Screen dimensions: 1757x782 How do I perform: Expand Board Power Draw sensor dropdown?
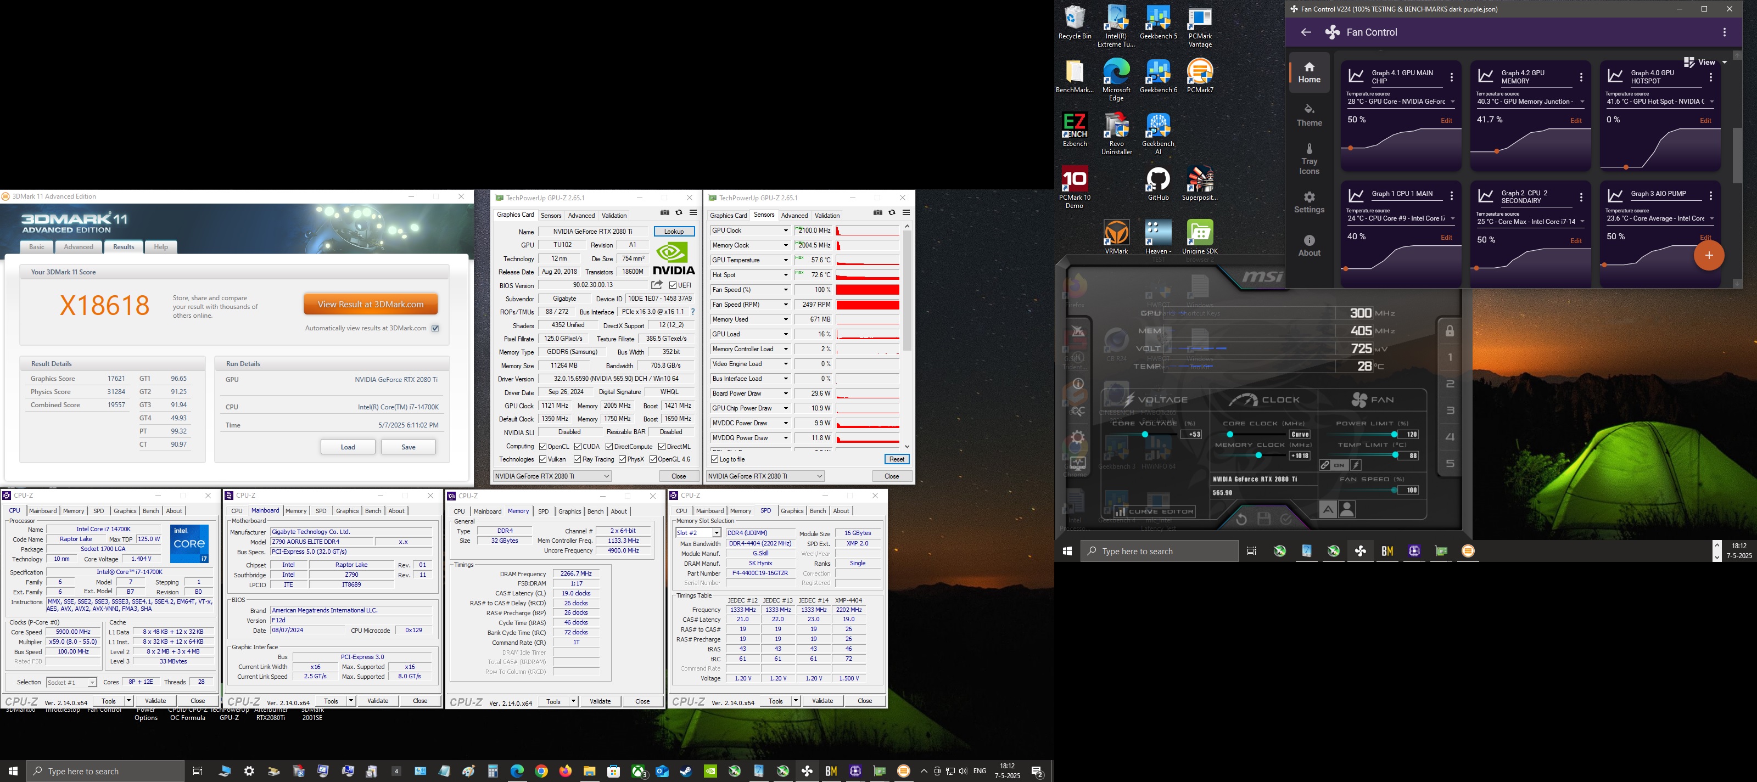tap(786, 393)
